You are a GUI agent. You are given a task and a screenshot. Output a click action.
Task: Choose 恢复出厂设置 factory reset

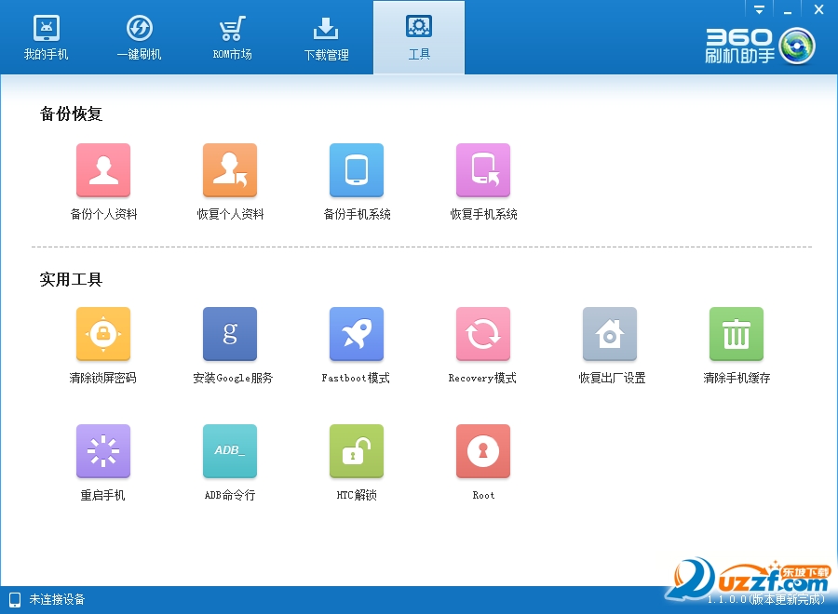[610, 334]
